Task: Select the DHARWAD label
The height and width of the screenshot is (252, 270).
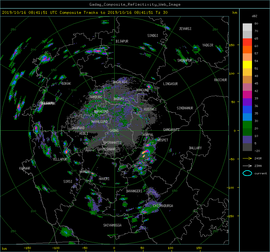Action: (78, 128)
